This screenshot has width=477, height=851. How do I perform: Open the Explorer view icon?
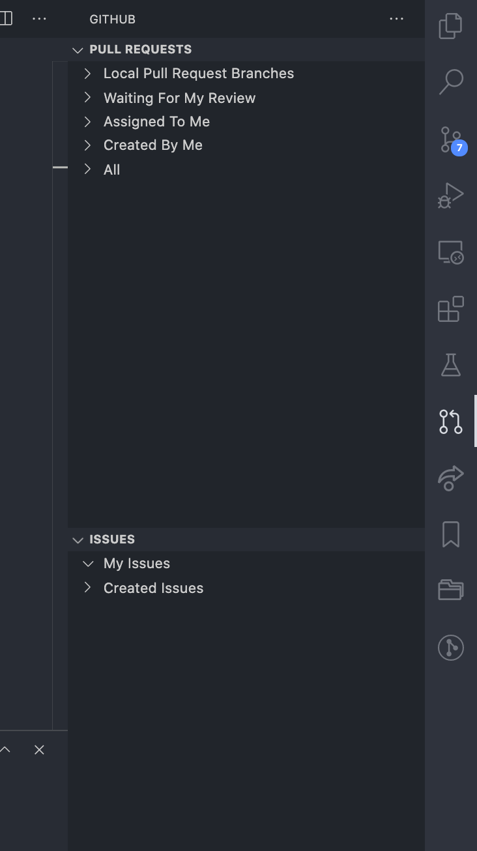(450, 26)
